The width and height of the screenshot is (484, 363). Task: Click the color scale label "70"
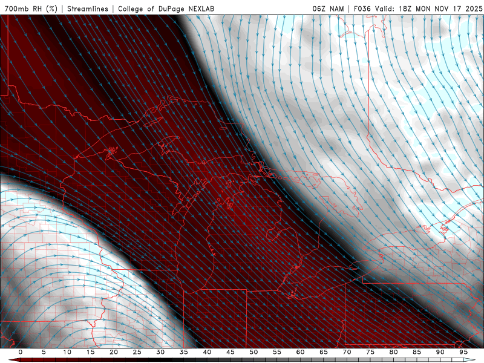[x=347, y=352]
